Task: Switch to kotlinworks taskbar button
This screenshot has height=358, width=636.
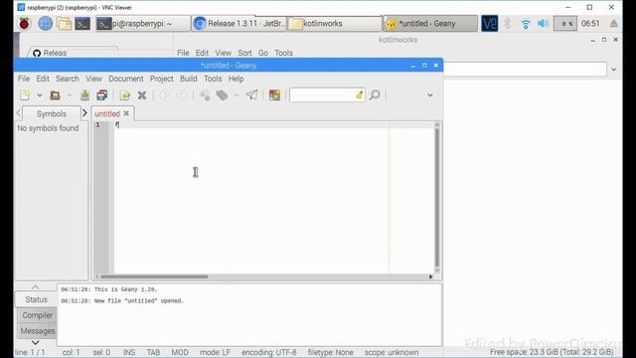Action: coord(335,24)
